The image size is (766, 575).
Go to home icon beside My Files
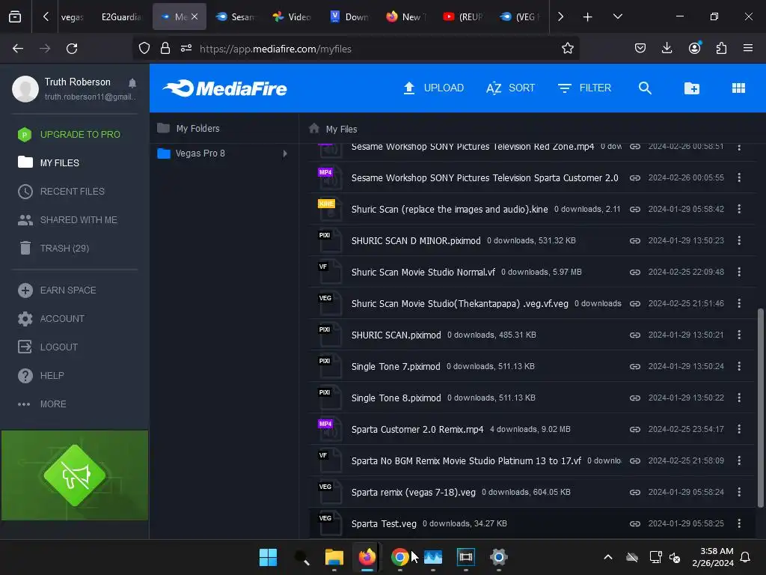pyautogui.click(x=314, y=129)
